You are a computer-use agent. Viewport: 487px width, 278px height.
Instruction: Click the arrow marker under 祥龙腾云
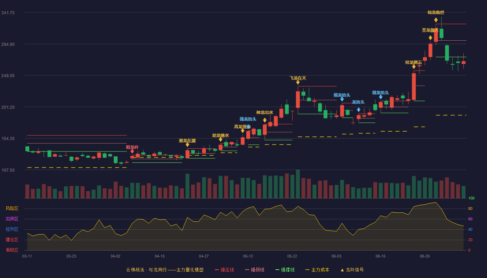(x=414, y=67)
